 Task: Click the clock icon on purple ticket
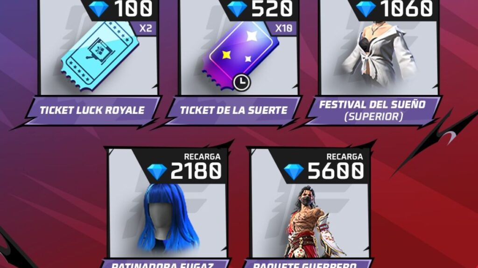[x=242, y=82]
